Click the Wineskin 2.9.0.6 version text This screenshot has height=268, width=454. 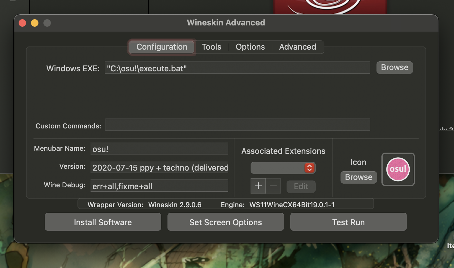(x=175, y=205)
